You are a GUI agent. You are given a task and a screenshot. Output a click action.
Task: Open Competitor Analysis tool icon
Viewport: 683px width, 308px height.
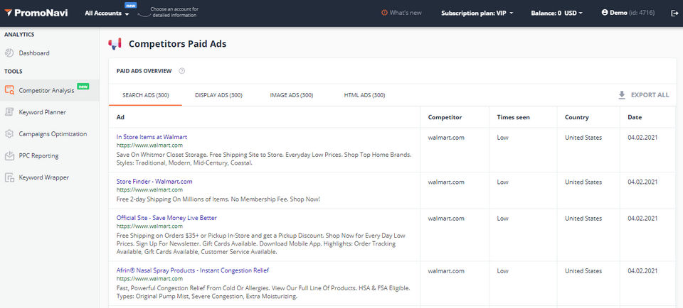click(9, 90)
